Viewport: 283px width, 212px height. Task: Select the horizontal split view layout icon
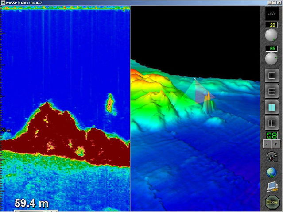point(271,92)
